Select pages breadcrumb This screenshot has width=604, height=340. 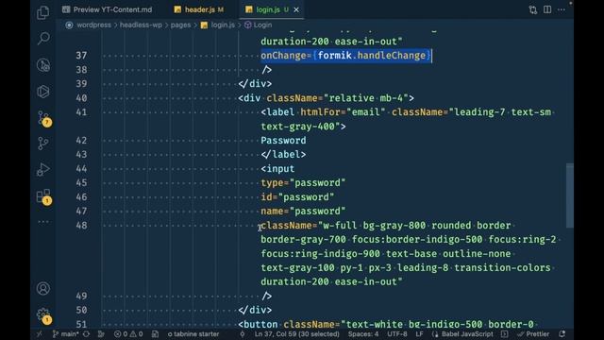pyautogui.click(x=180, y=25)
